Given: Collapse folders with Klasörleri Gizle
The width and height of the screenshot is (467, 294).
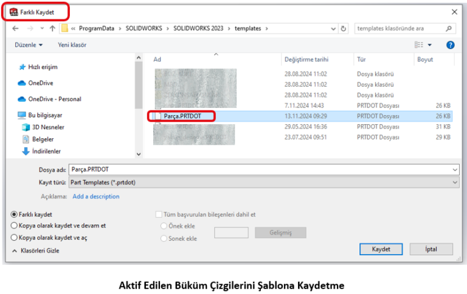Looking at the screenshot, I should (35, 250).
